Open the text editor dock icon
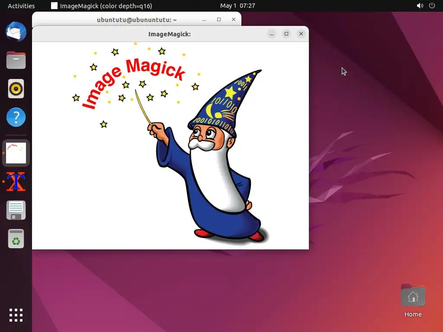 (x=16, y=211)
